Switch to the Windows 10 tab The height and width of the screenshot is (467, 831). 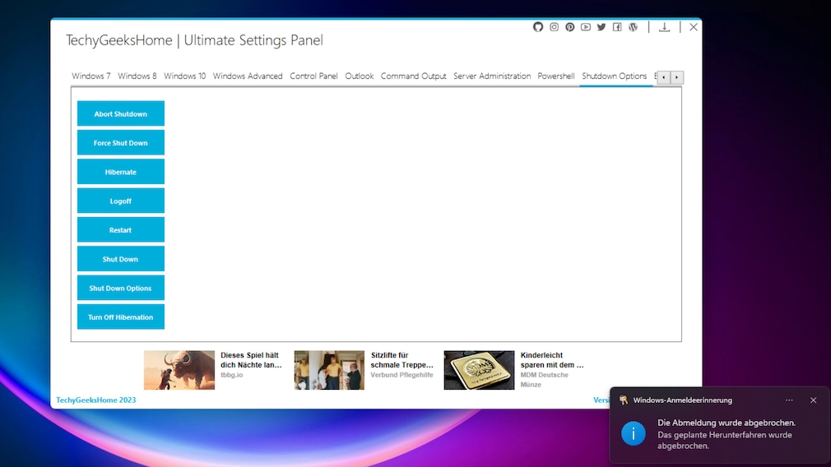coord(184,76)
